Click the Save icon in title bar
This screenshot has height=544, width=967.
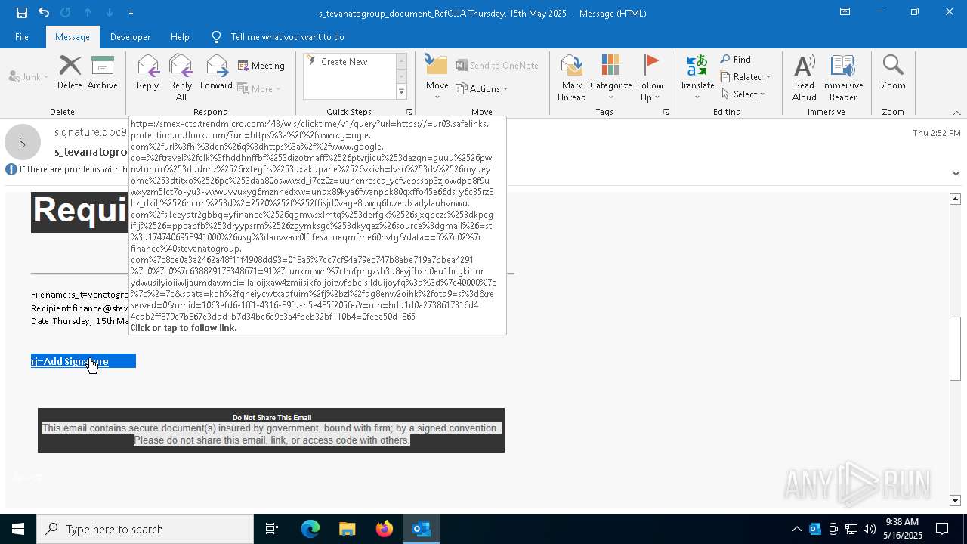21,13
